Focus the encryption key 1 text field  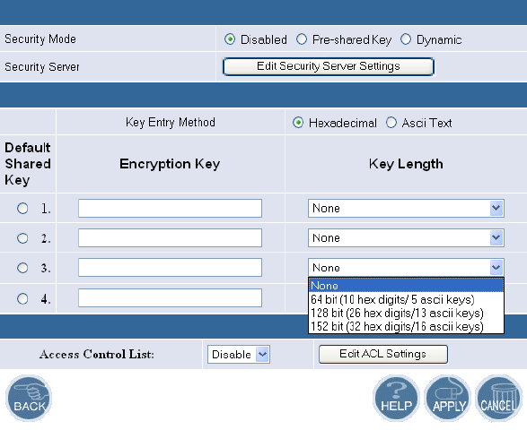(x=170, y=209)
